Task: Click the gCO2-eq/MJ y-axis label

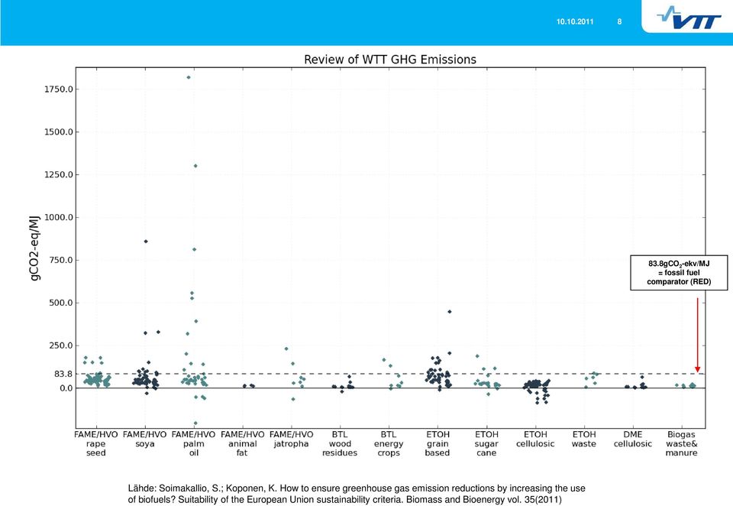Action: pyautogui.click(x=34, y=248)
